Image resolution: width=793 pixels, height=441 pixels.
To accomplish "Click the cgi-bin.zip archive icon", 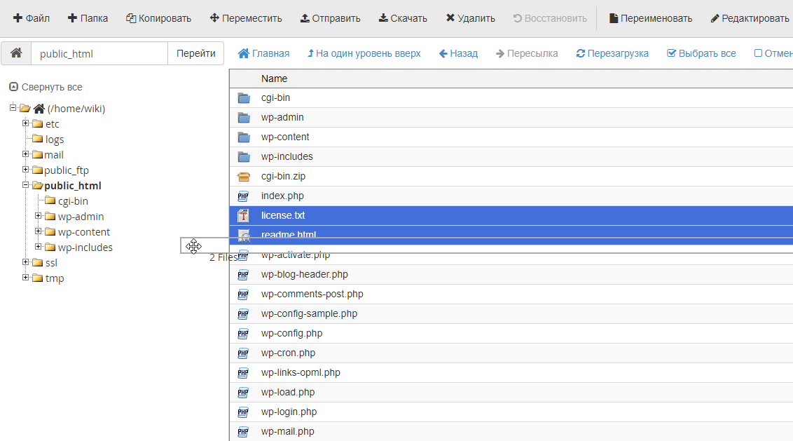I will (x=244, y=177).
